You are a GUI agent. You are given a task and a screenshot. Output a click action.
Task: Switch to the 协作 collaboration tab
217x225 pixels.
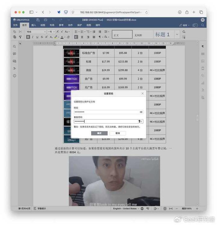pos(70,25)
